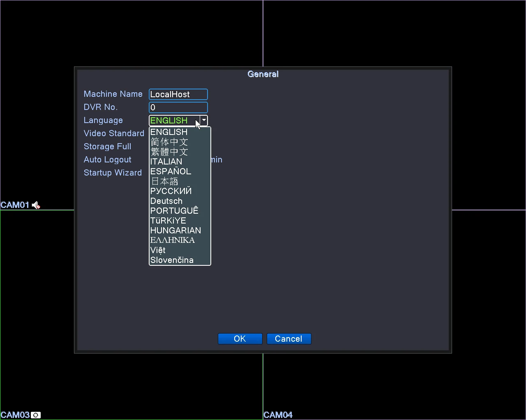
Task: Click the Startup Wizard label
Action: click(113, 173)
